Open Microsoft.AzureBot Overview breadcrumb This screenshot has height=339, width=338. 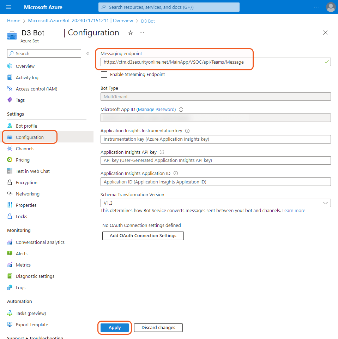(80, 21)
